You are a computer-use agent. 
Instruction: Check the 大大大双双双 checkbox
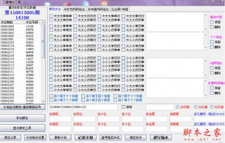pos(75,16)
